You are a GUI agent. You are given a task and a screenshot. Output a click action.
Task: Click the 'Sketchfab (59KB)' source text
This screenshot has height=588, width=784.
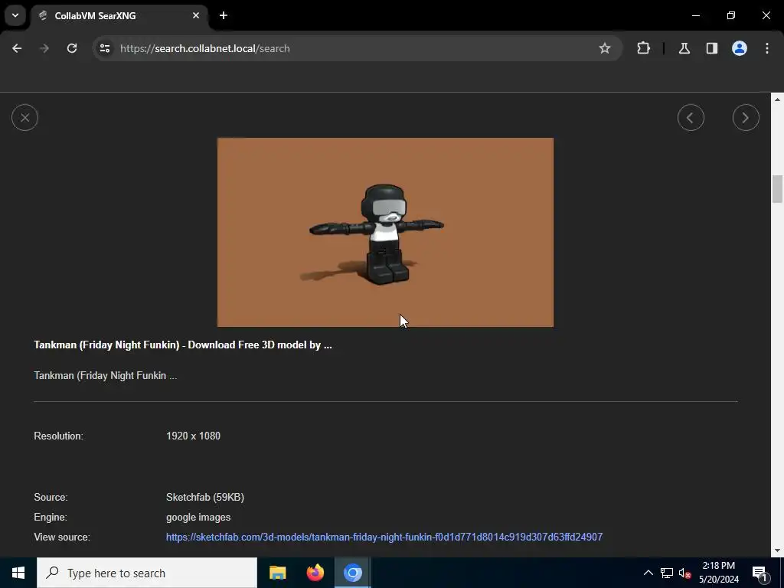205,498
